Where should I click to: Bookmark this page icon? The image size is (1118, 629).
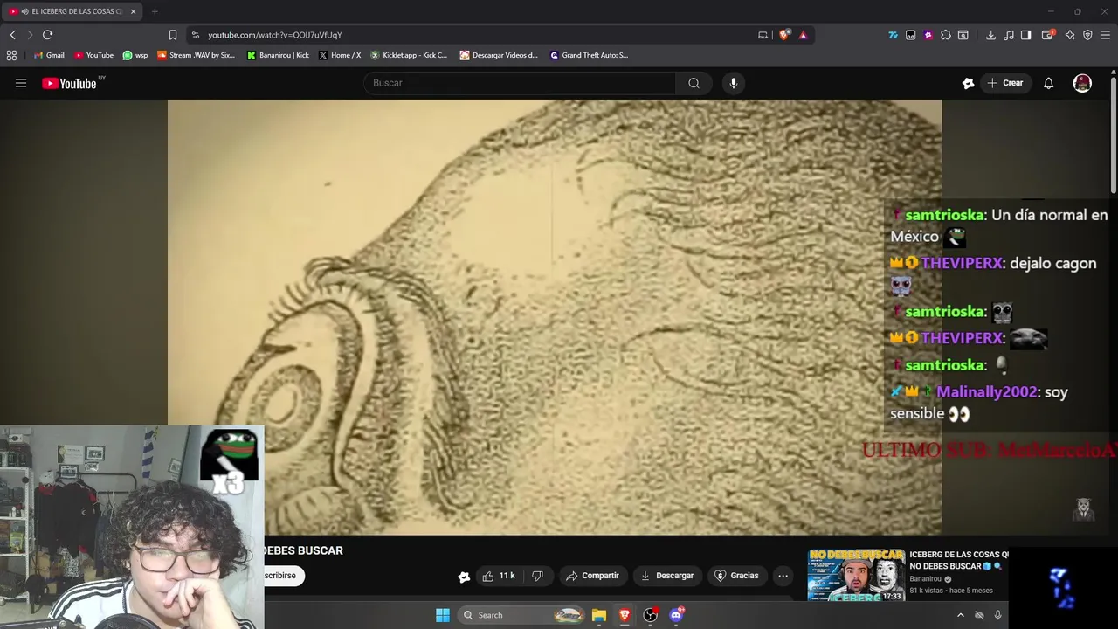tap(172, 35)
